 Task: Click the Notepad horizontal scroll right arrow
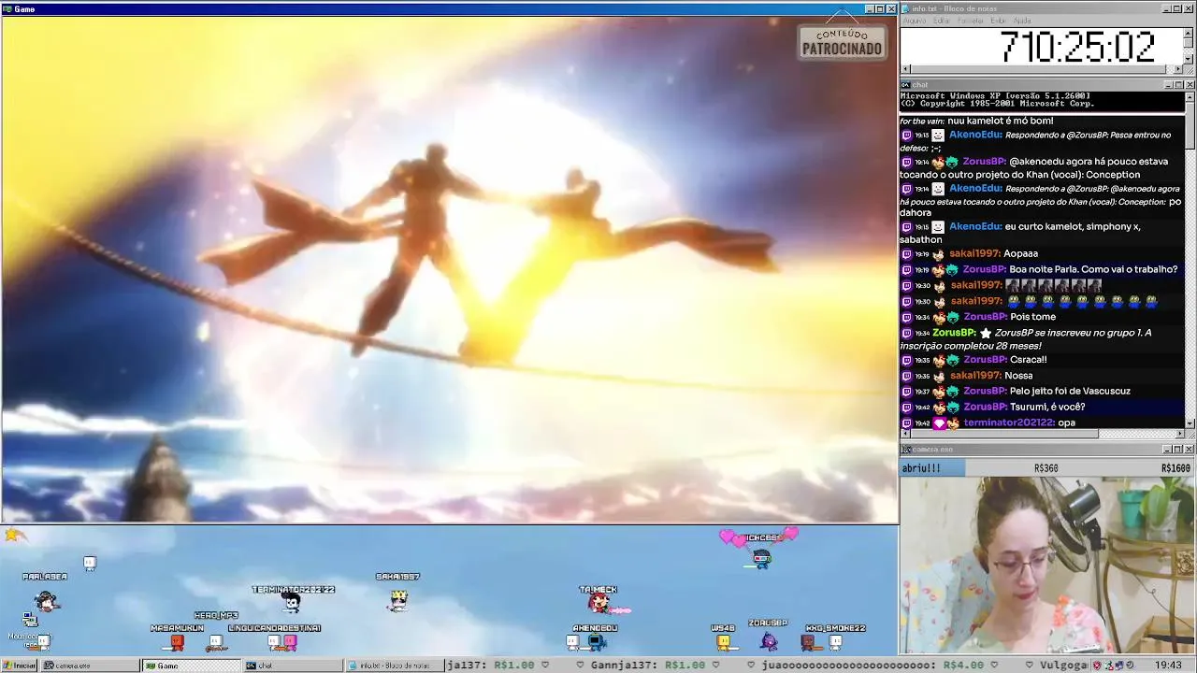(x=1179, y=69)
